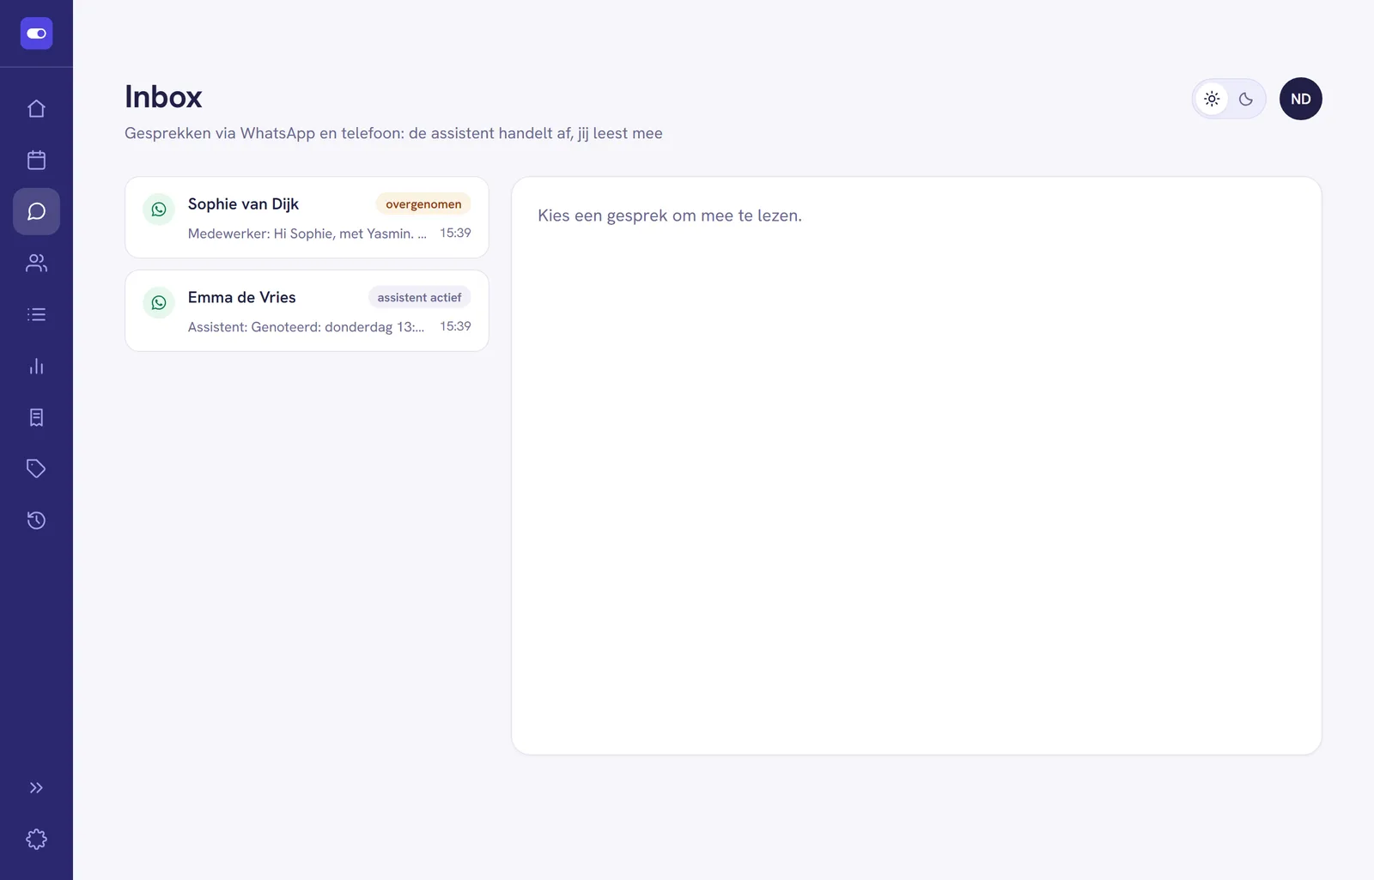Image resolution: width=1374 pixels, height=880 pixels.
Task: Click the 'overgenomen' status badge
Action: [423, 204]
